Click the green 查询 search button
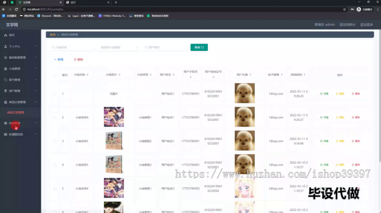 click(x=199, y=47)
